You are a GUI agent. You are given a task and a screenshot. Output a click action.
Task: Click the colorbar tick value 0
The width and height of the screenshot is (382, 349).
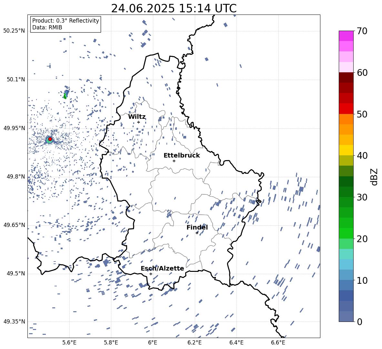click(359, 322)
